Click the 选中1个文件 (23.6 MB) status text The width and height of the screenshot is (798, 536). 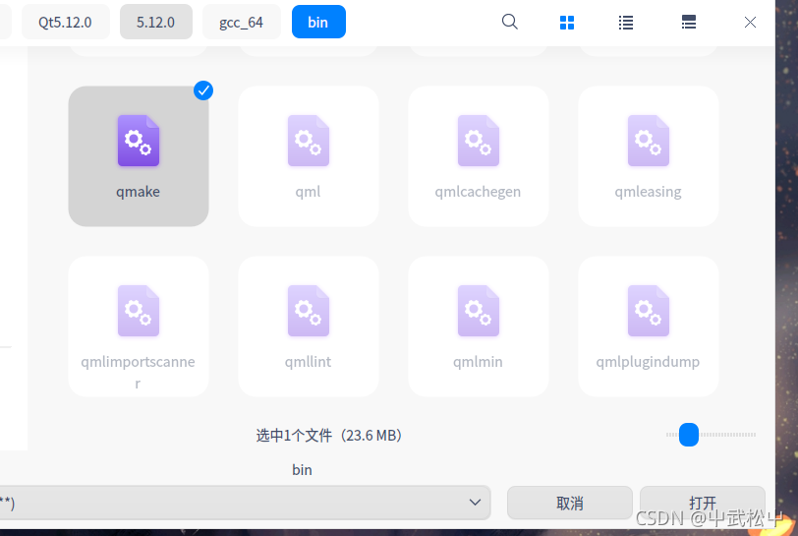click(329, 435)
